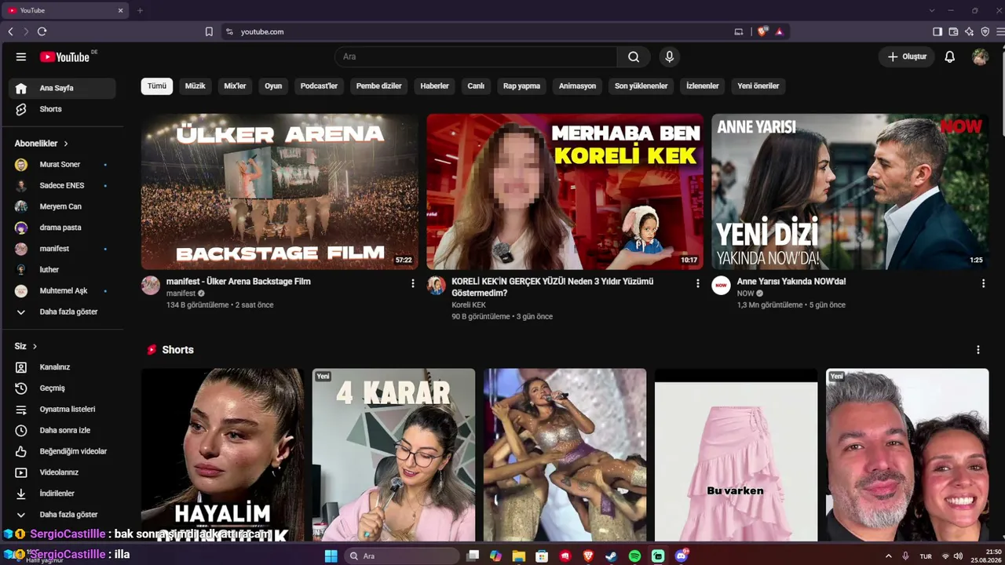This screenshot has height=565, width=1005.
Task: Open the Windows Start menu
Action: (331, 556)
